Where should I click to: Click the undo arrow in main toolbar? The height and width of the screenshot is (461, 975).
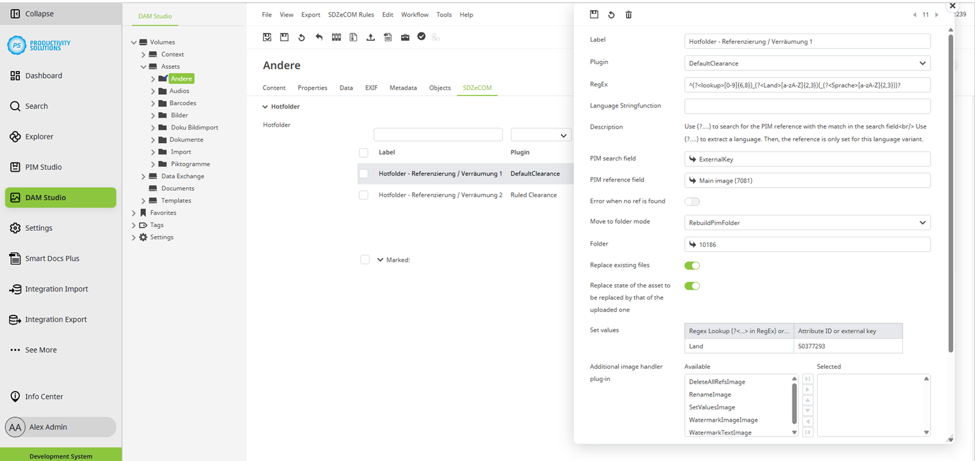[x=319, y=37]
